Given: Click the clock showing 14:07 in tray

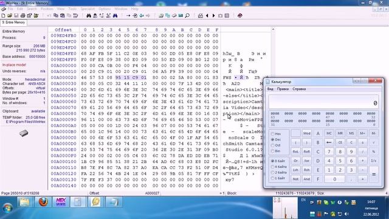Looking at the screenshot, I should click(371, 202).
